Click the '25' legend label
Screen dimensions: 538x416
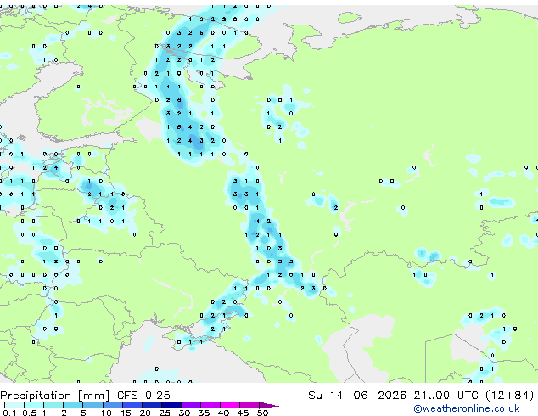[165, 413]
